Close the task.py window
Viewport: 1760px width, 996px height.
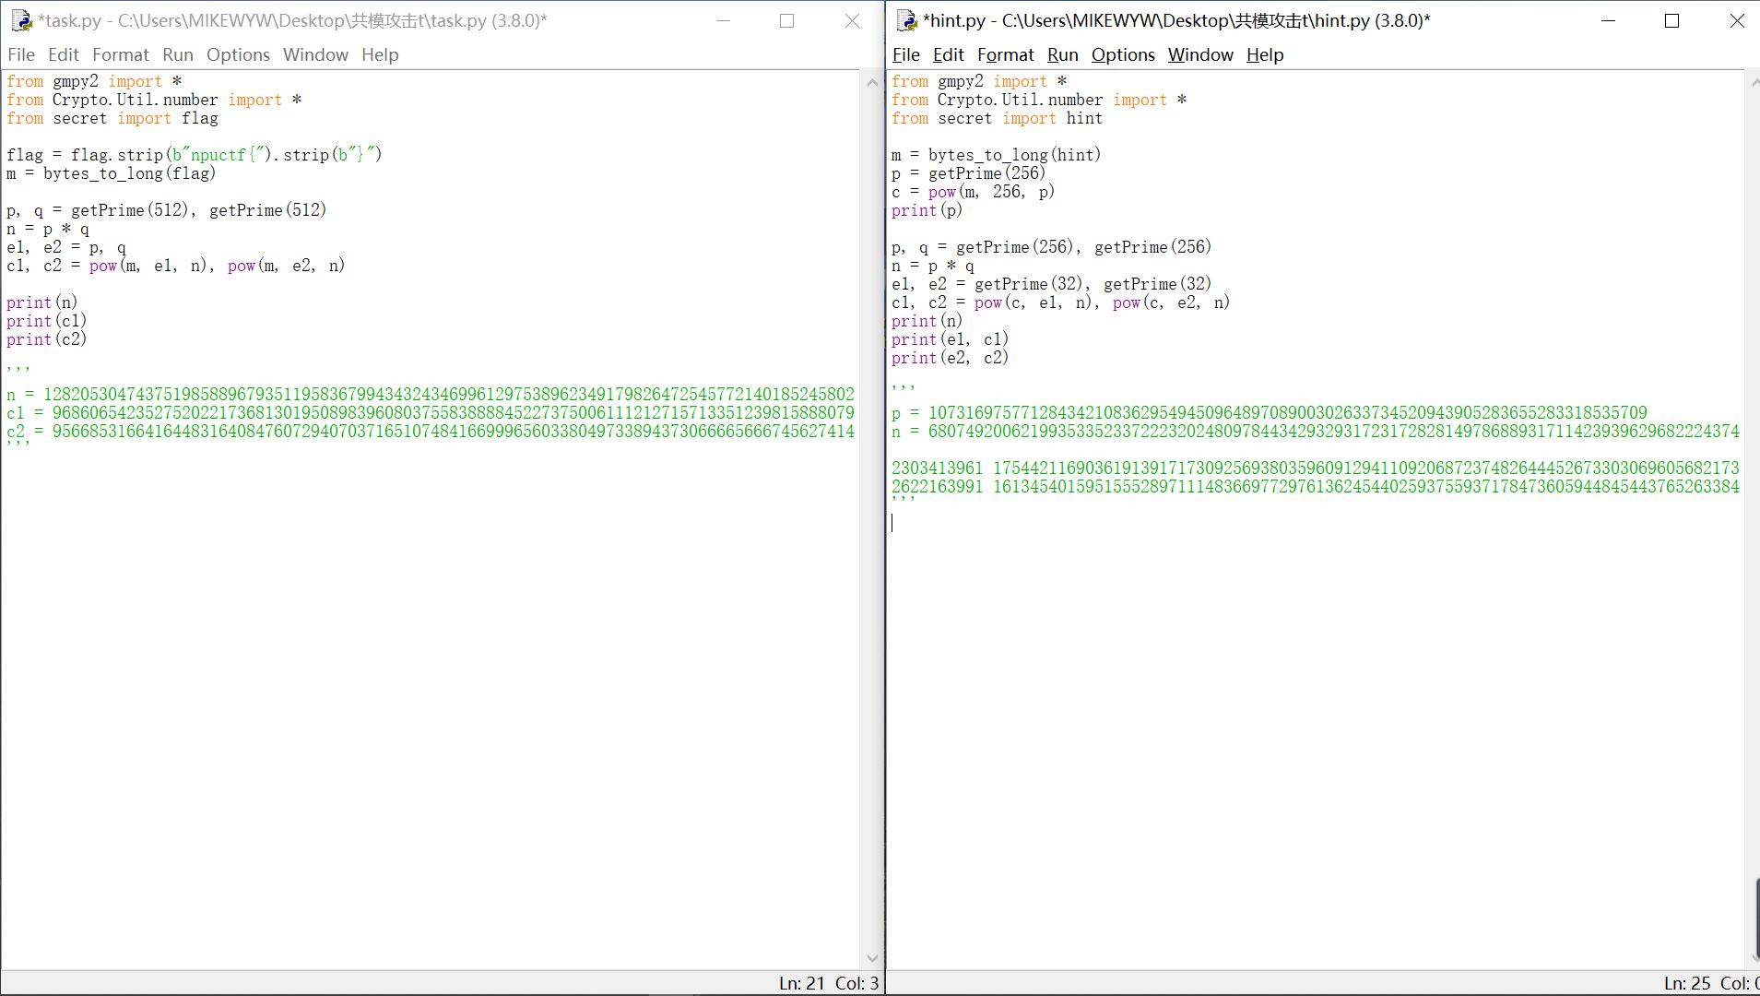tap(852, 20)
